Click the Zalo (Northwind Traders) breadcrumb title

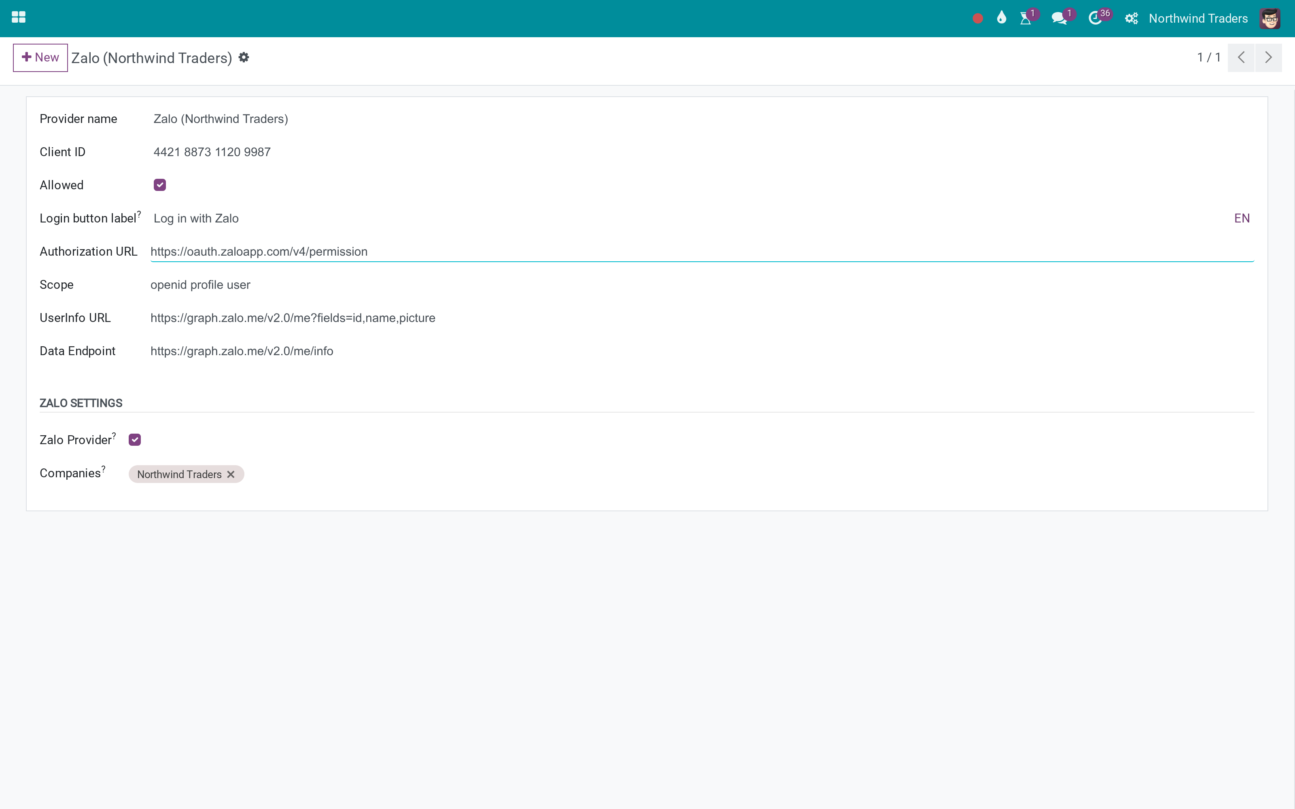[x=151, y=58]
